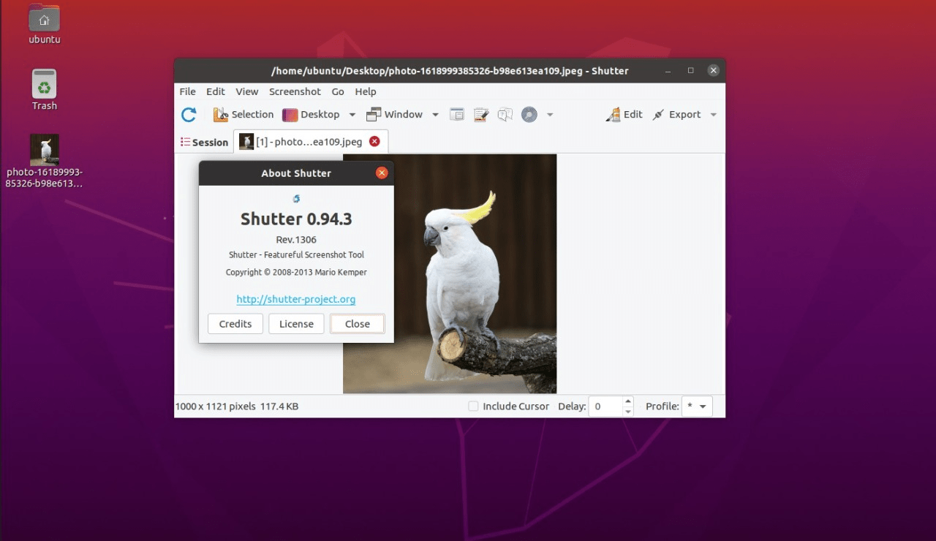This screenshot has width=936, height=541.
Task: Select the Selection capture tool
Action: pos(243,114)
